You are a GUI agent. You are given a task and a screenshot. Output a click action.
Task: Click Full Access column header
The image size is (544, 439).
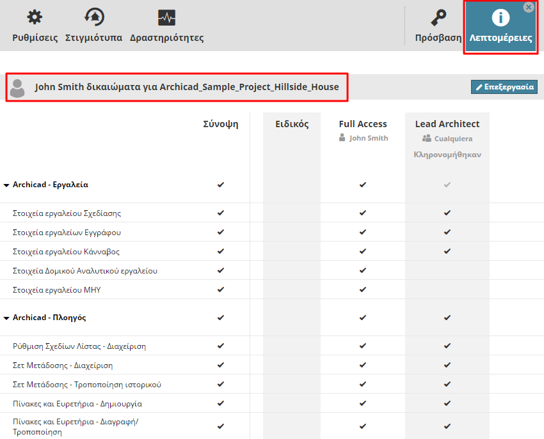362,124
